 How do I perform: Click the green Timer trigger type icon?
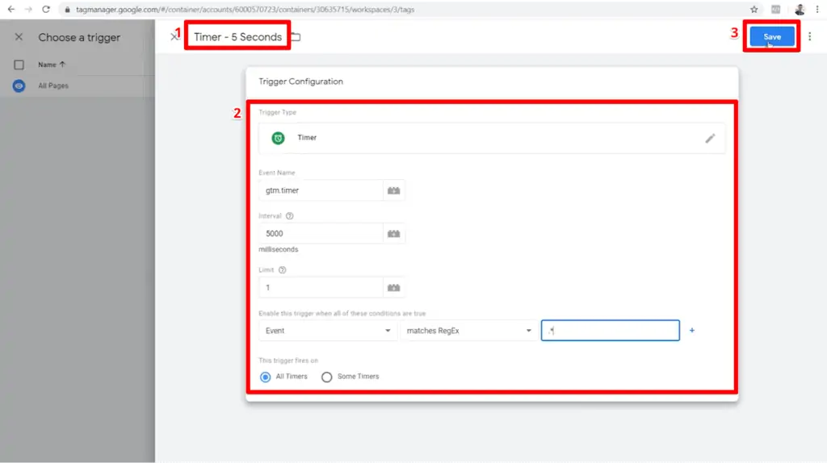click(278, 138)
